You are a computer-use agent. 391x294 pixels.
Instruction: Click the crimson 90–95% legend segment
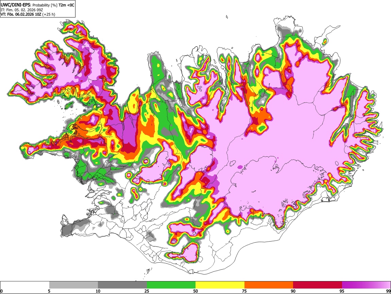318,285
